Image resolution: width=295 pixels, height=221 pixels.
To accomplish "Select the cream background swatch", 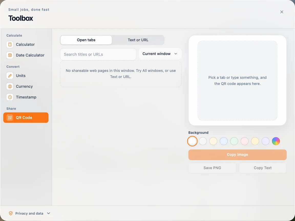I will (213, 141).
